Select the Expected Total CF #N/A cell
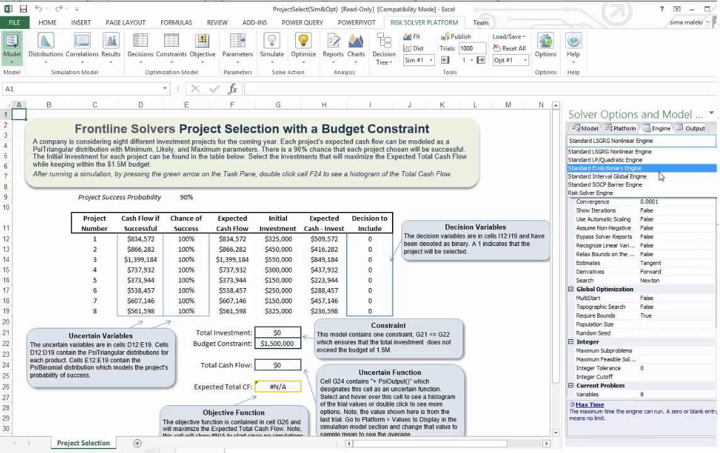Viewport: 720px width, 453px height. click(x=278, y=387)
